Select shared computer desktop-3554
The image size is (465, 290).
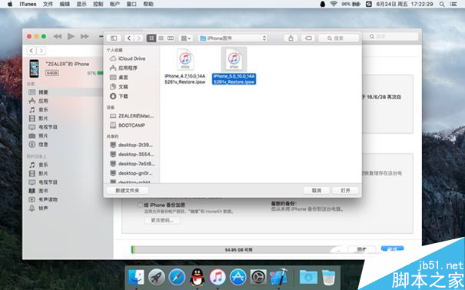[x=131, y=155]
